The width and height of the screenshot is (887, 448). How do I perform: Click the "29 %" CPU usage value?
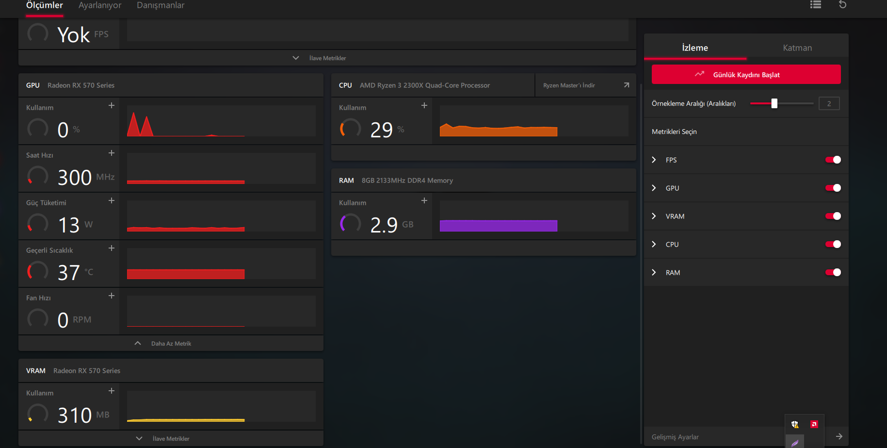387,130
